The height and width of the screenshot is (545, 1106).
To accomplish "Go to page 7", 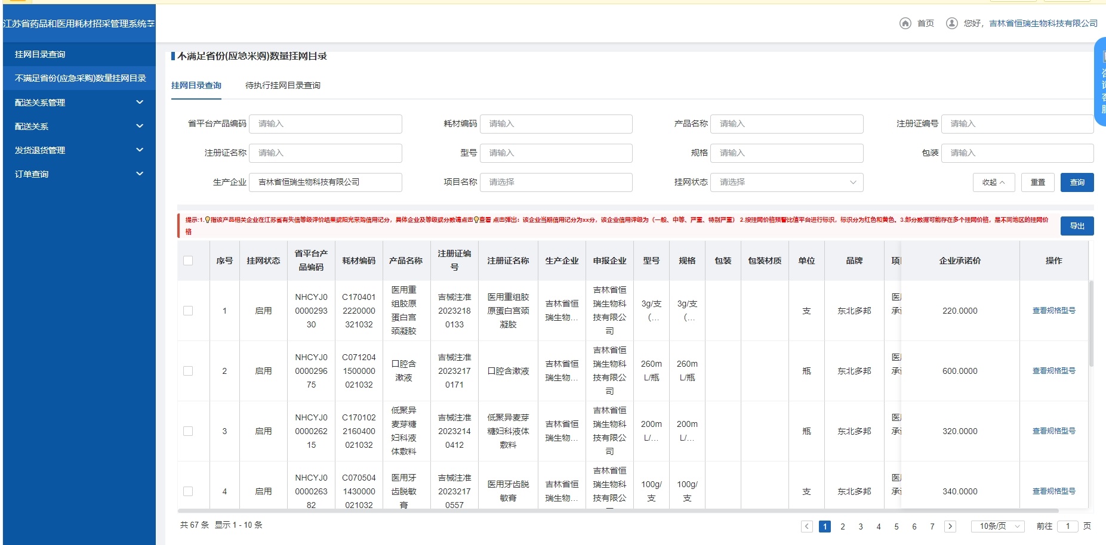I will [932, 527].
